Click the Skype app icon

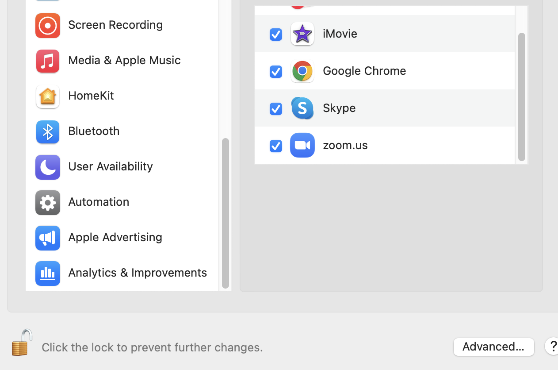point(302,108)
